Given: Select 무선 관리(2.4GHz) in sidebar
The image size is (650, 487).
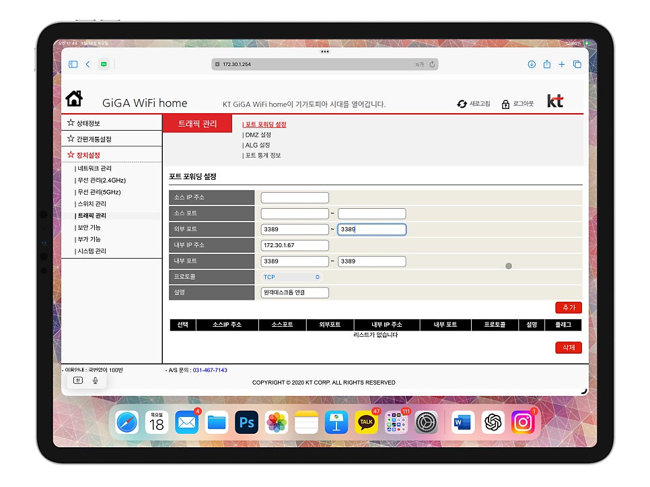Looking at the screenshot, I should click(x=101, y=181).
